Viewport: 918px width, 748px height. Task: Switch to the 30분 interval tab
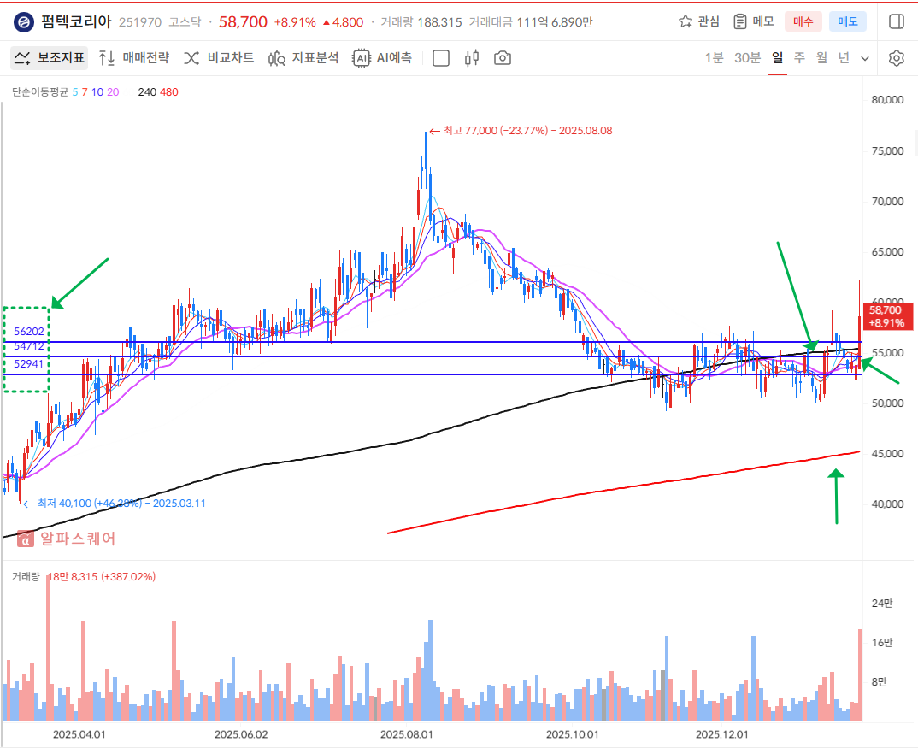(747, 58)
